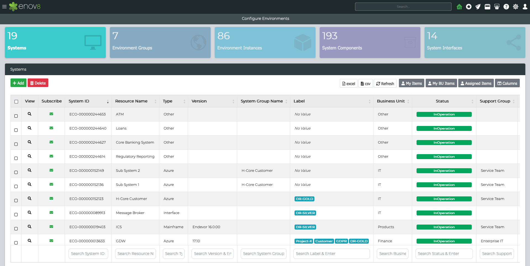
Task: Subscribe to ICS with envelope icon
Action: (x=51, y=227)
